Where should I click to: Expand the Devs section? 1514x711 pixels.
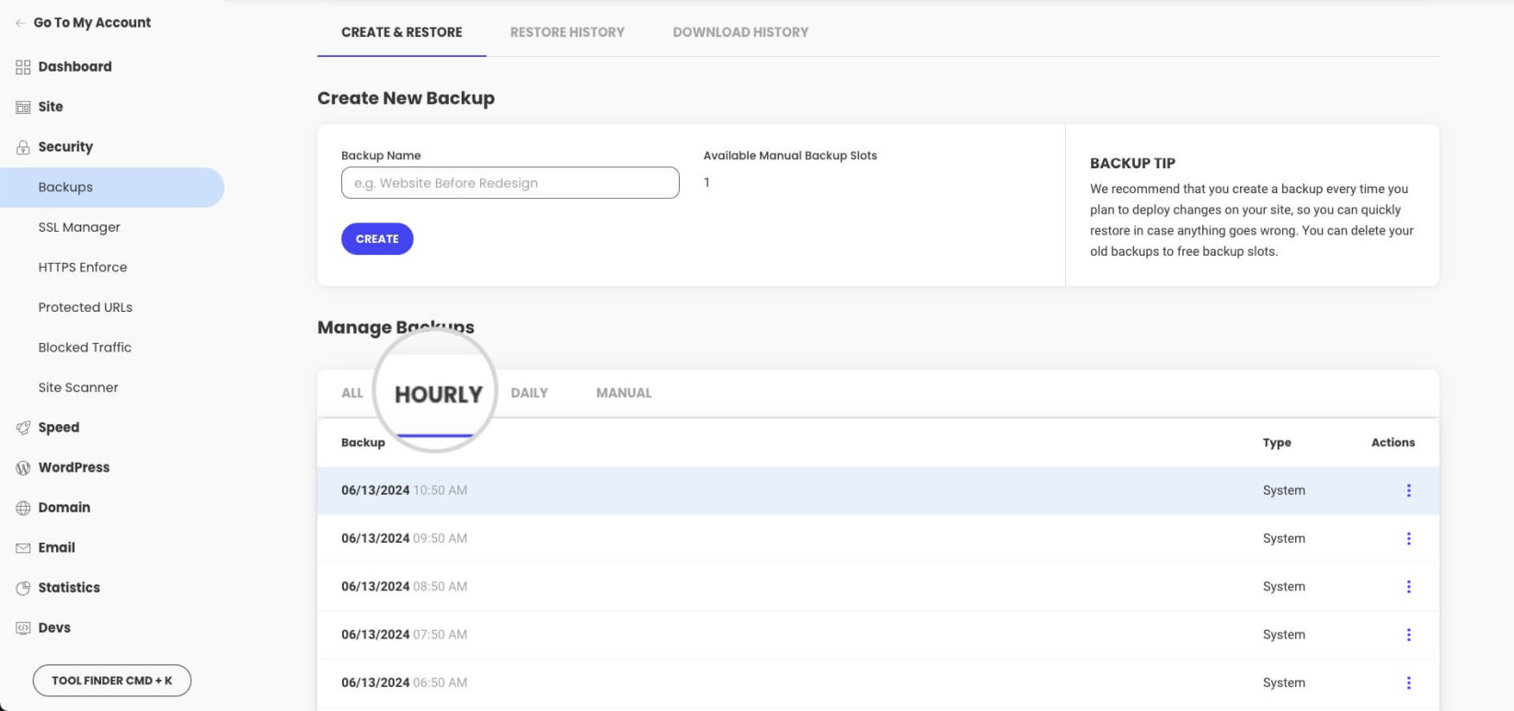[54, 627]
